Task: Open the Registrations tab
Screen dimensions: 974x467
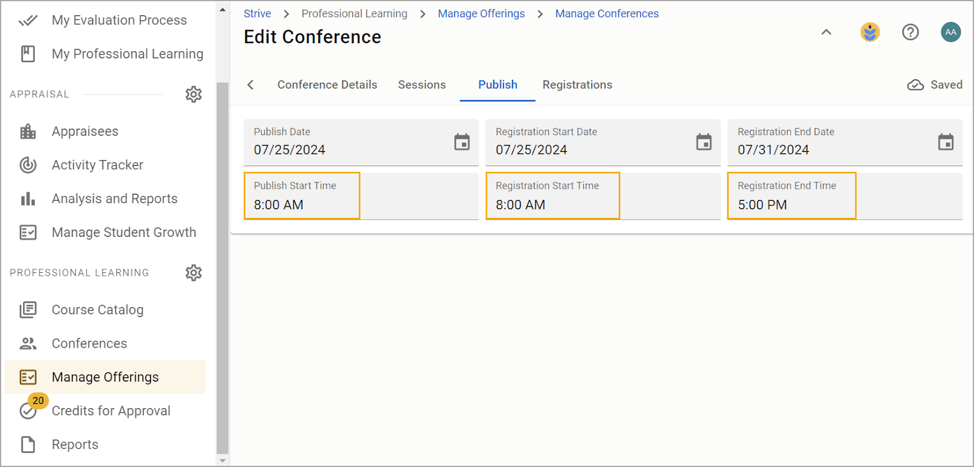Action: [x=577, y=85]
